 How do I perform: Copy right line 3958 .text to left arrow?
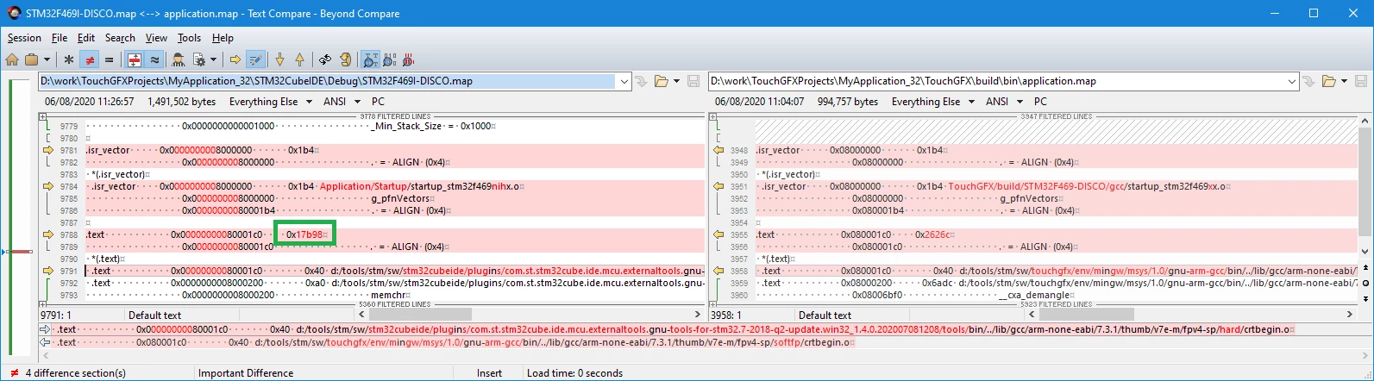[718, 271]
